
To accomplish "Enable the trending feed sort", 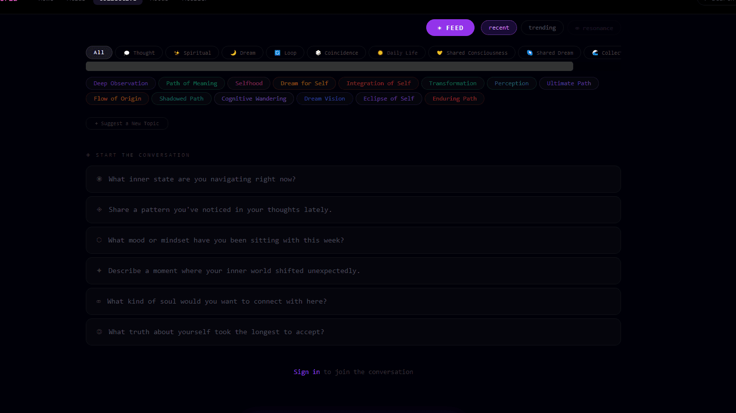I will (542, 28).
